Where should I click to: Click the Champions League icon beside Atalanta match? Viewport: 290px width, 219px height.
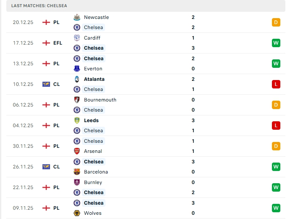pos(46,84)
